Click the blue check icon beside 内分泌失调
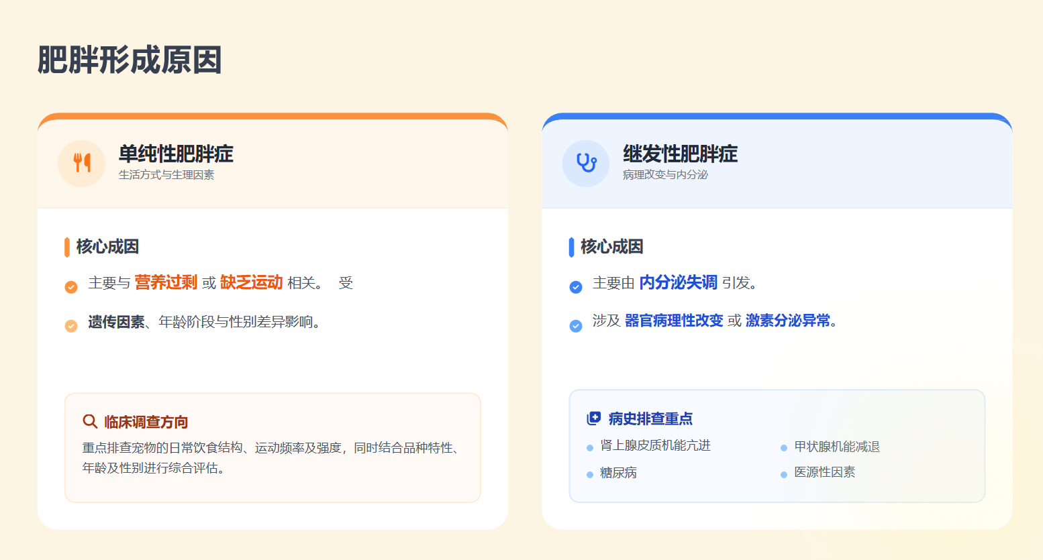1043x560 pixels. 576,287
